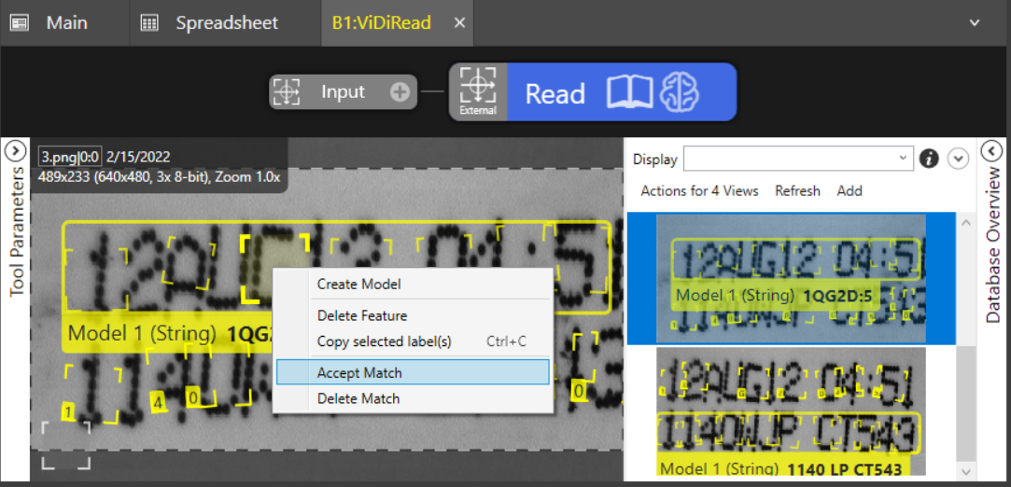Click the External crosshair icon on Read tool
The height and width of the screenshot is (487, 1011).
pyautogui.click(x=477, y=88)
